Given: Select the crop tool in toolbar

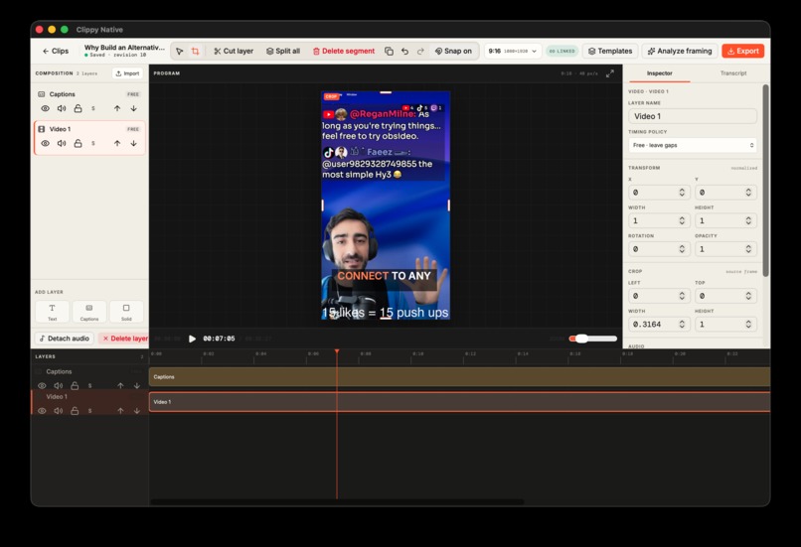Looking at the screenshot, I should (195, 51).
